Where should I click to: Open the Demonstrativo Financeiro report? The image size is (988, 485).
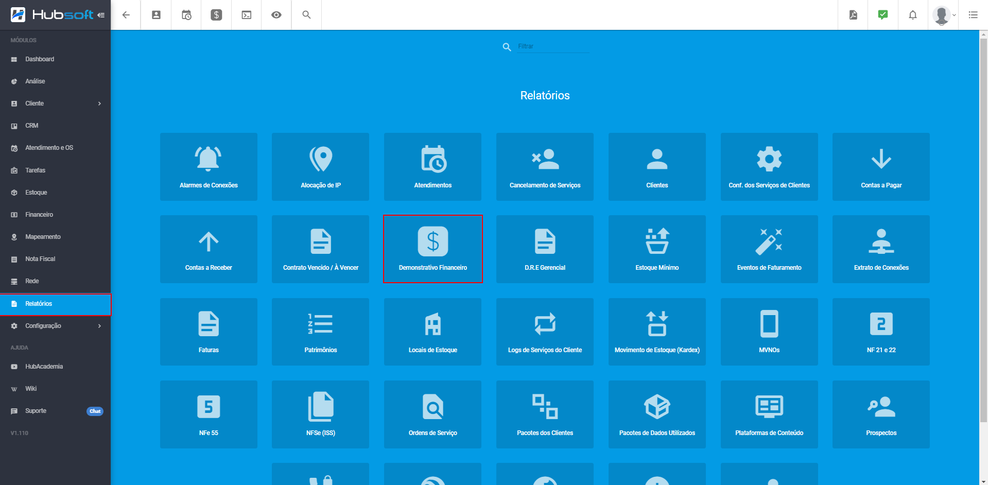(x=432, y=249)
